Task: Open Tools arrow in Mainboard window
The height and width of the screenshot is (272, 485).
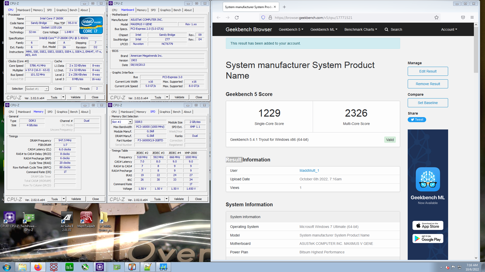Action: click(x=167, y=97)
